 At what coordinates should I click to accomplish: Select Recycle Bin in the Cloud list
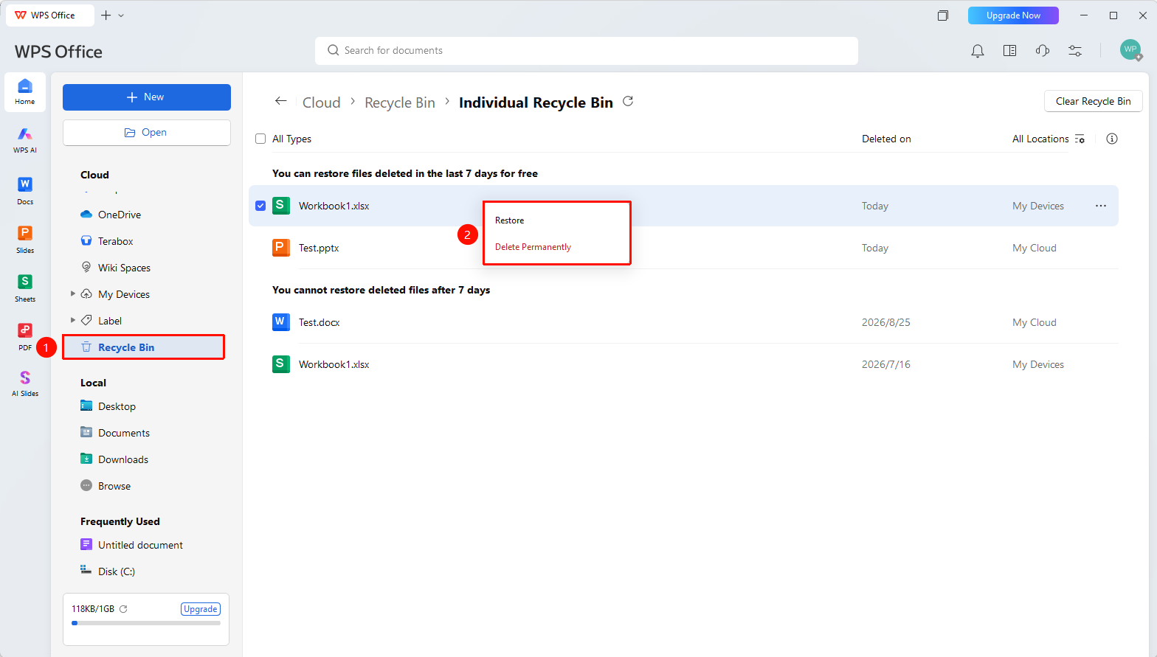(x=144, y=347)
